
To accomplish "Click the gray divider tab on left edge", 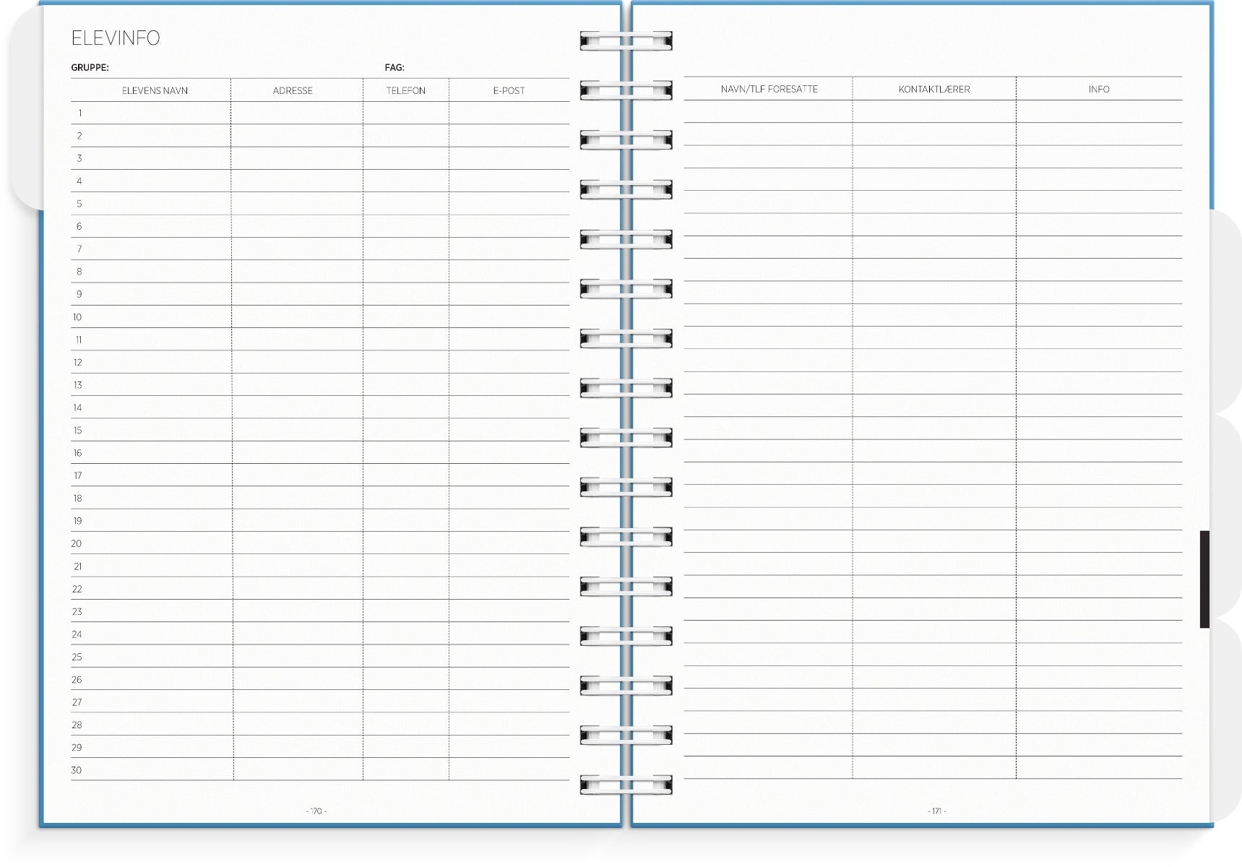I will [x=26, y=108].
